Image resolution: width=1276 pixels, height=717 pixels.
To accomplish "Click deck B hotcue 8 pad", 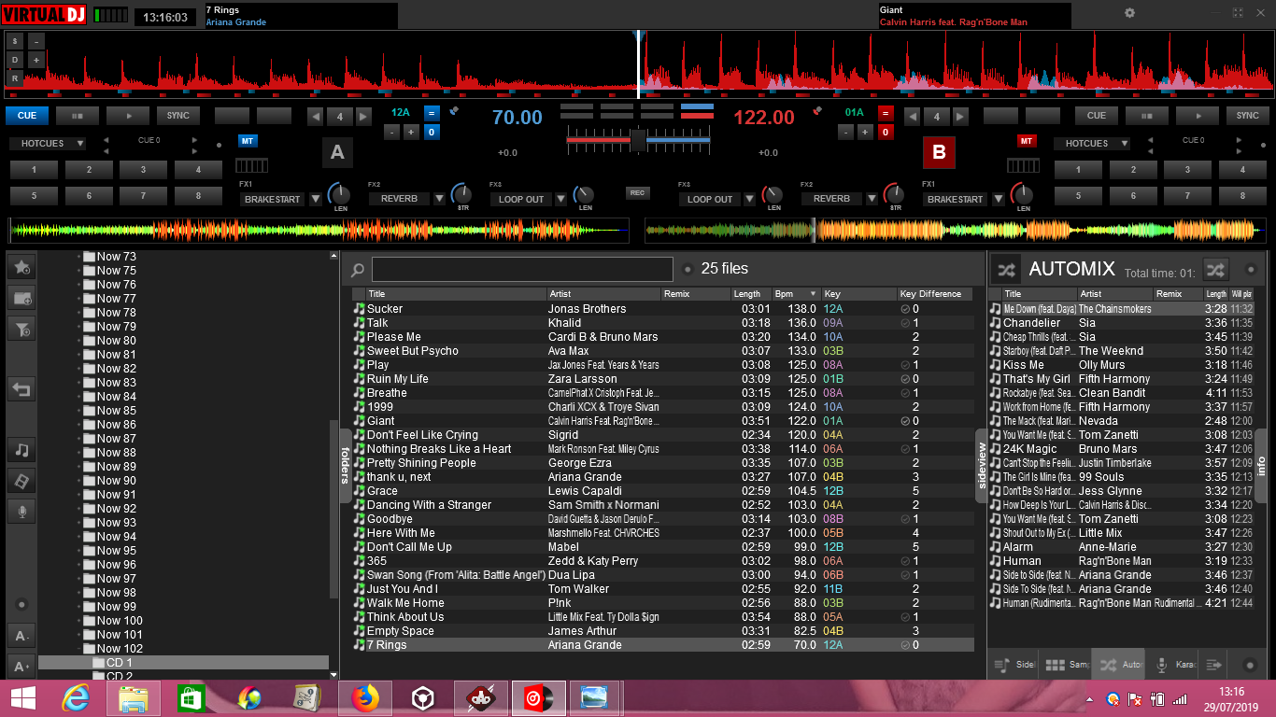I will coord(1241,196).
